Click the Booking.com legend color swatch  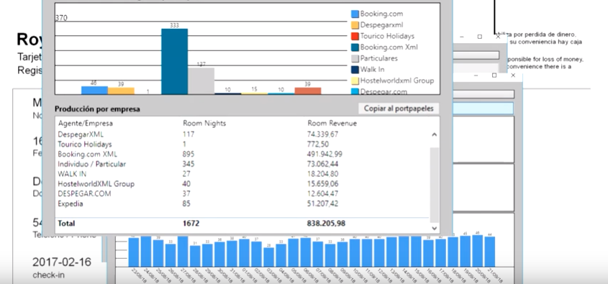(x=355, y=14)
